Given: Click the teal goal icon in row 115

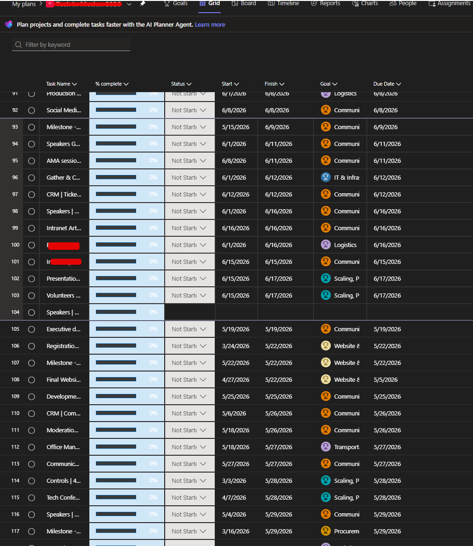Looking at the screenshot, I should click(x=326, y=497).
